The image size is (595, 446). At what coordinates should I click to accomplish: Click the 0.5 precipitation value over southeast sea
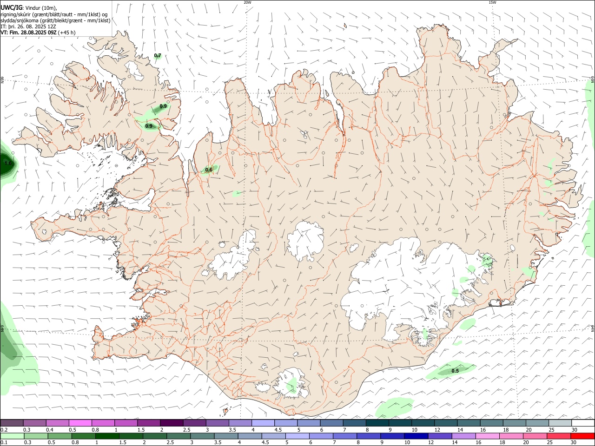[x=455, y=371]
